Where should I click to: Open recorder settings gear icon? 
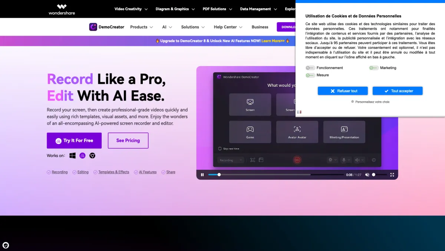(x=374, y=160)
